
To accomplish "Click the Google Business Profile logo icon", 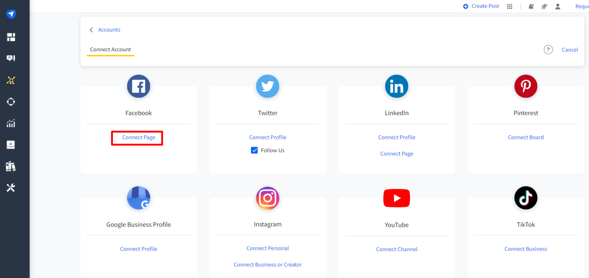I will tap(139, 198).
